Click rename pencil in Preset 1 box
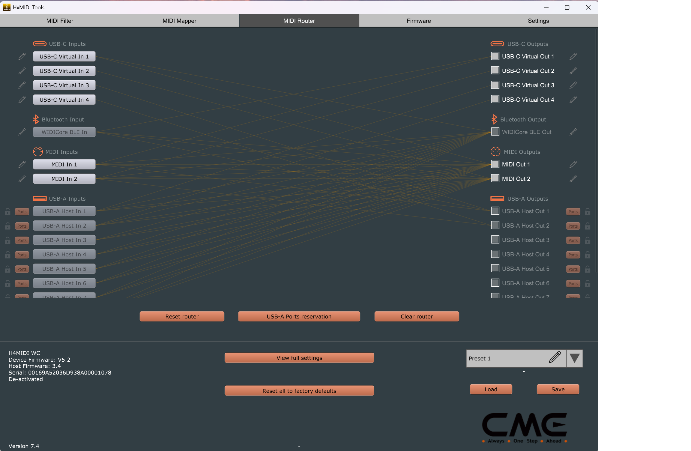 pyautogui.click(x=555, y=357)
